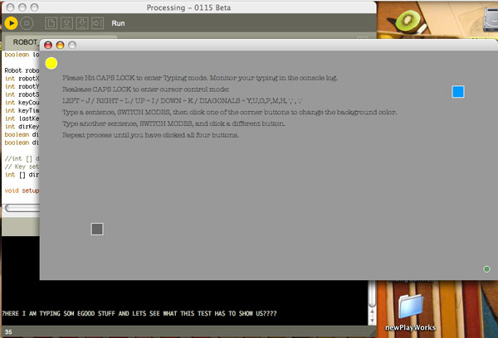
Task: Click the Run play button
Action: click(x=12, y=23)
